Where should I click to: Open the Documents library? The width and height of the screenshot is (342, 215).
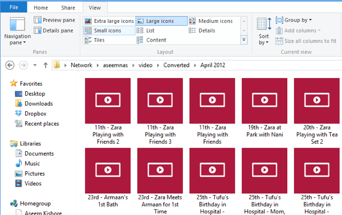[x=34, y=153]
